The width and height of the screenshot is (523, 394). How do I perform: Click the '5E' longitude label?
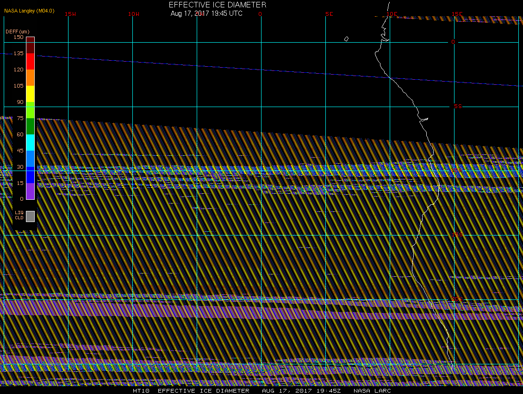click(x=329, y=14)
